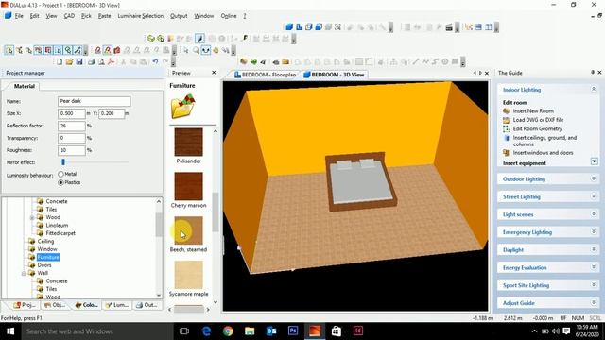Create a new project with the blank page icon
Screen dimensions: 605x340
click(60, 61)
